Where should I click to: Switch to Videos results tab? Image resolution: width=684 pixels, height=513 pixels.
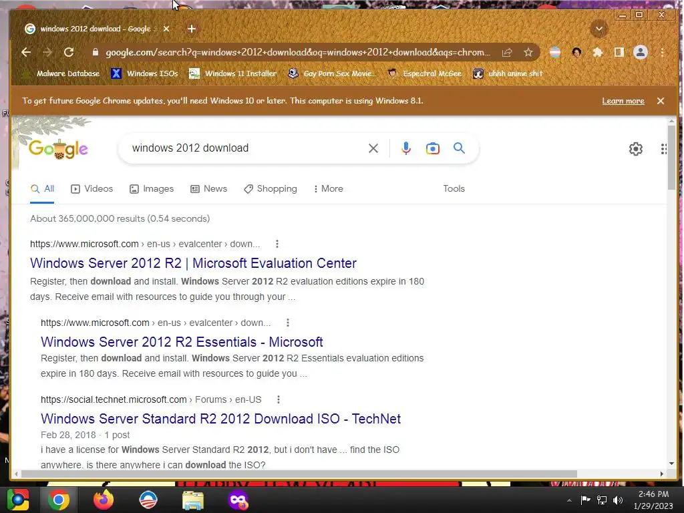[x=92, y=189]
